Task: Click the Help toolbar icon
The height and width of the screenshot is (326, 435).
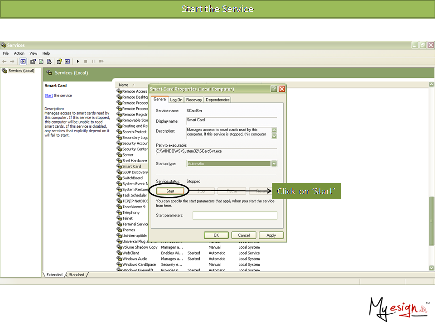Action: click(59, 61)
